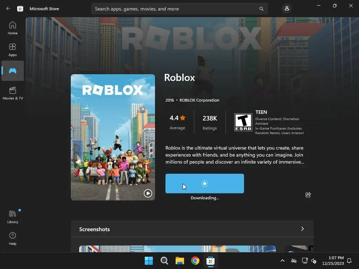Open the Library in sidebar
Viewport: 359px width, 269px height.
(13, 217)
